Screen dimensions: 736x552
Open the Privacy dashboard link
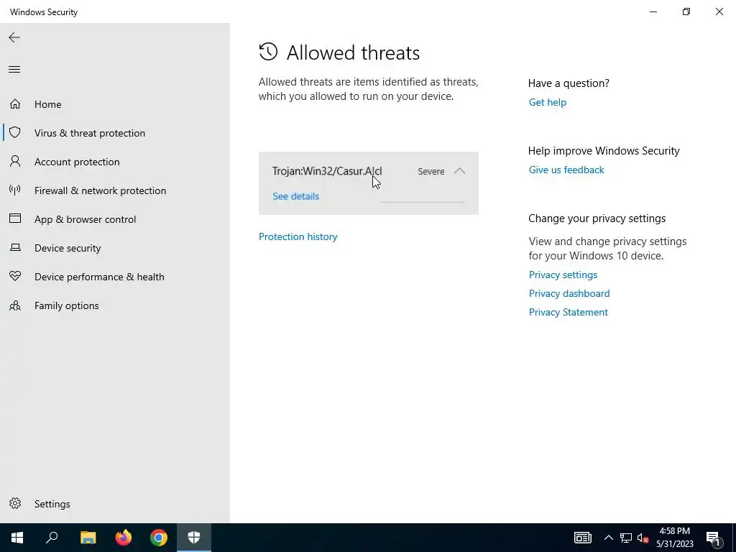point(569,293)
